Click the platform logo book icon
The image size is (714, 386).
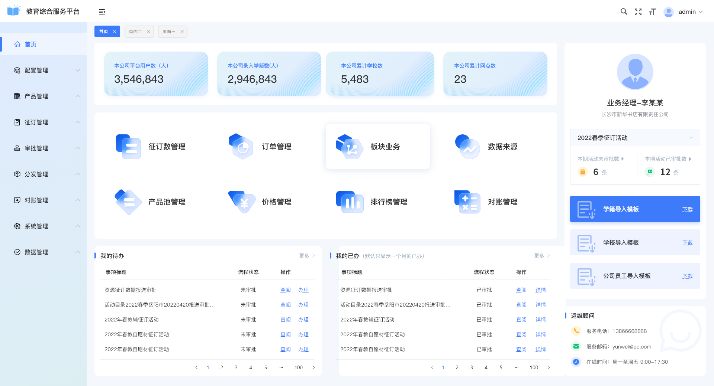14,10
